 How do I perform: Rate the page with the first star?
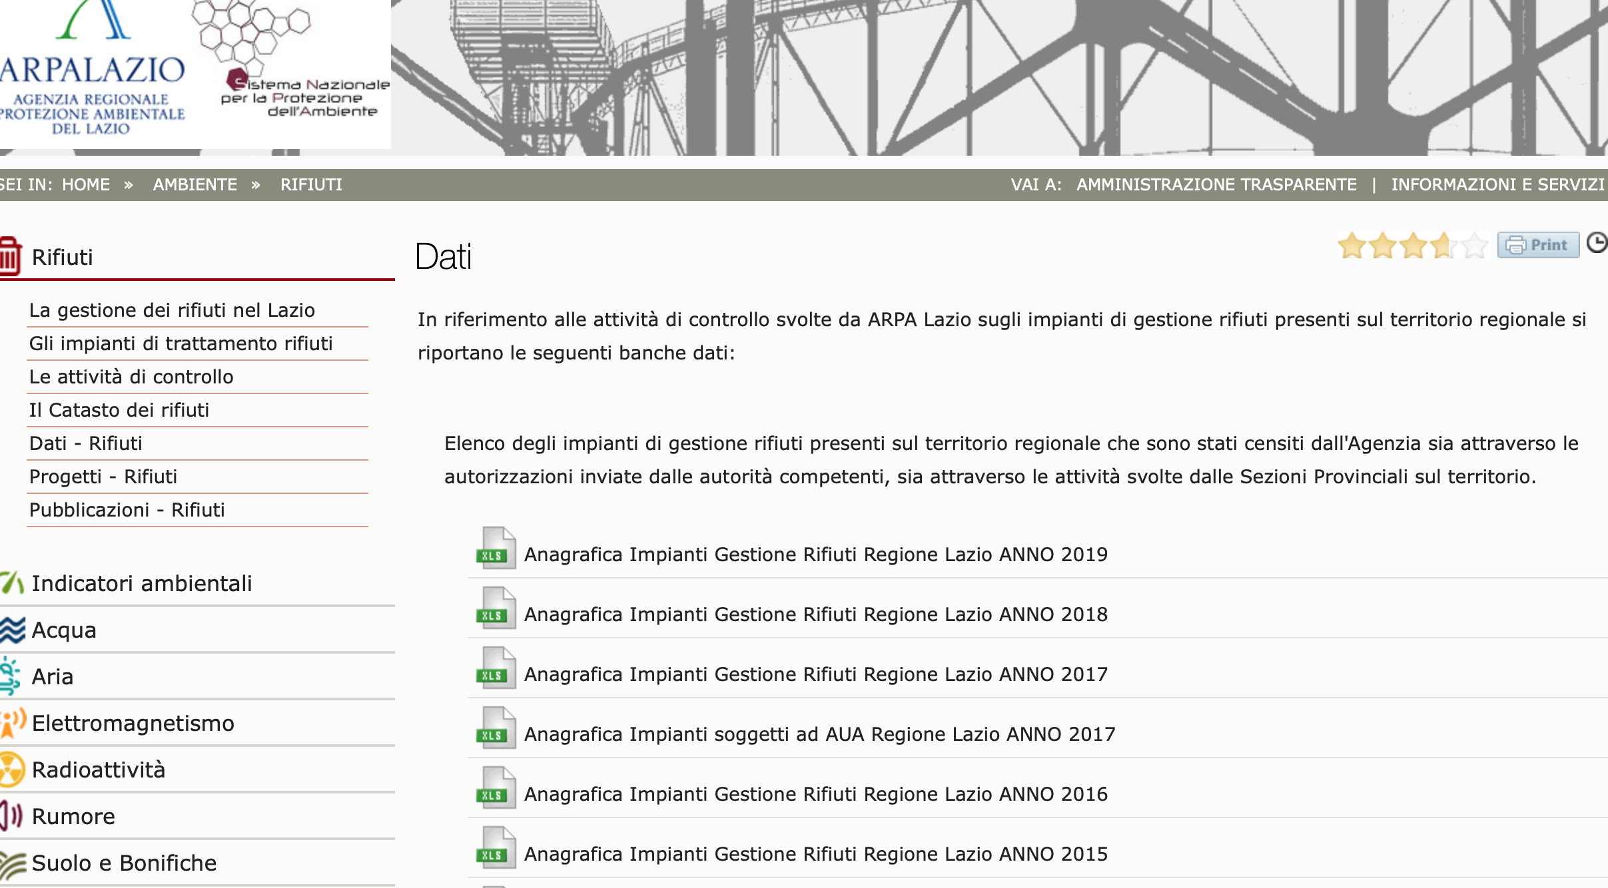pos(1352,246)
